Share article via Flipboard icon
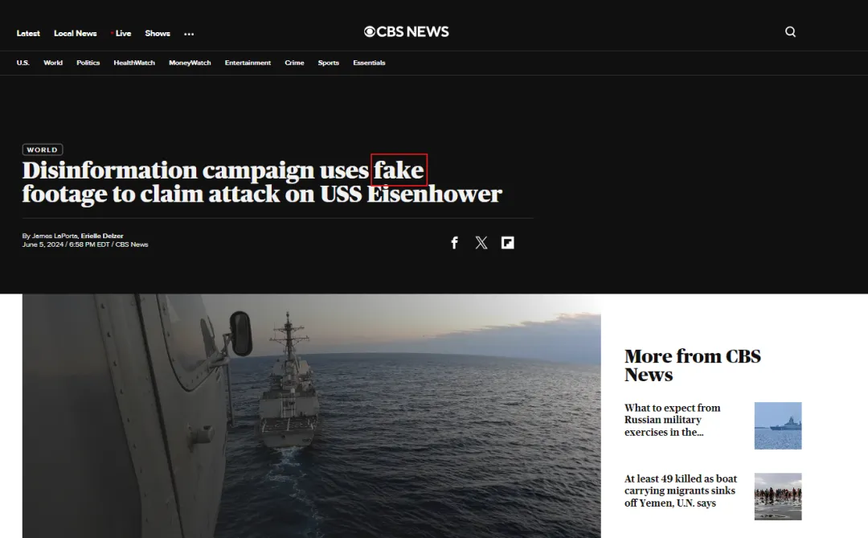This screenshot has height=538, width=868. 508,243
